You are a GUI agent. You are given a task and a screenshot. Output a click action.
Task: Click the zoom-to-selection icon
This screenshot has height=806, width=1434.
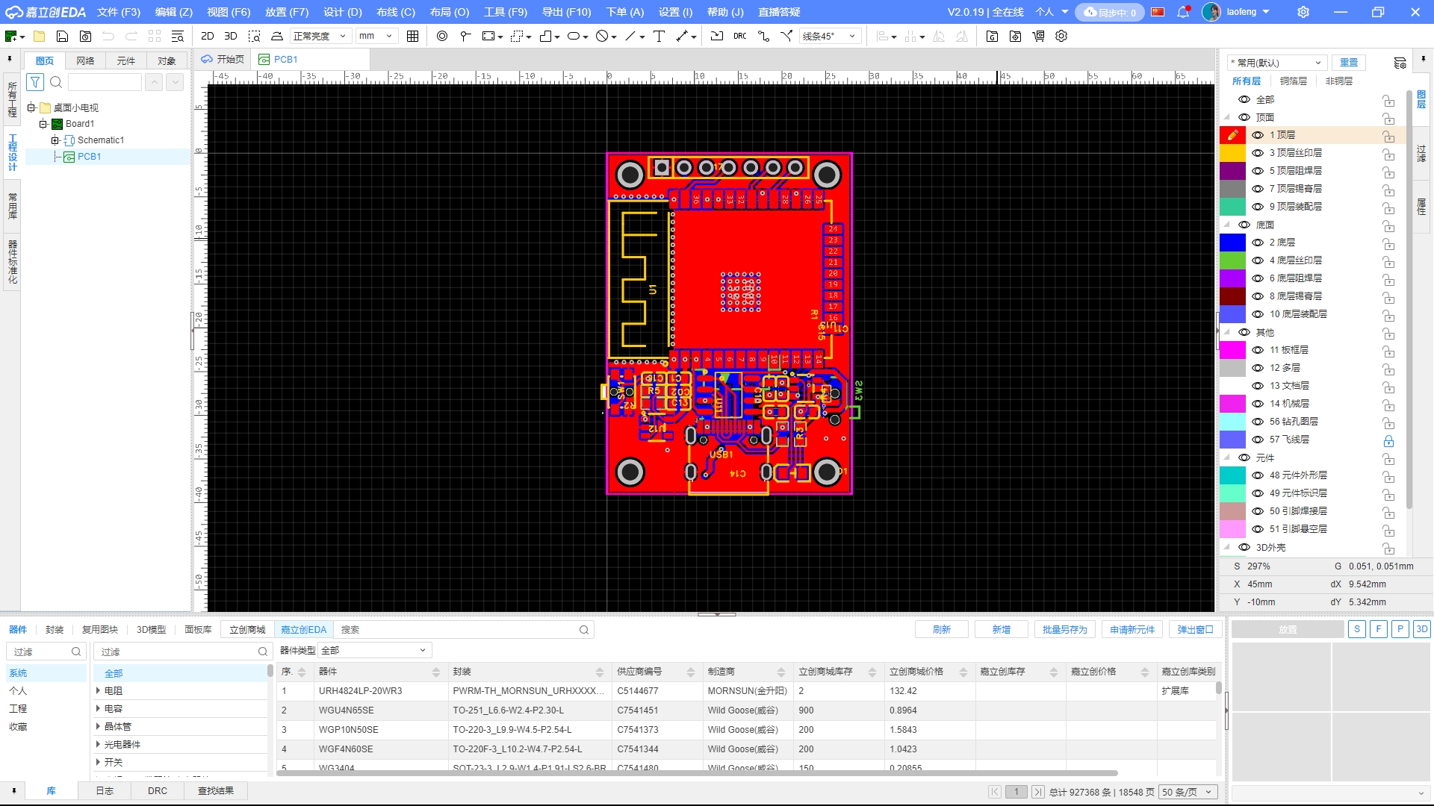click(x=254, y=36)
